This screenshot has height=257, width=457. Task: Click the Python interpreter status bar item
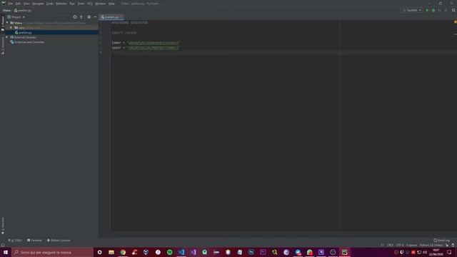(431, 245)
